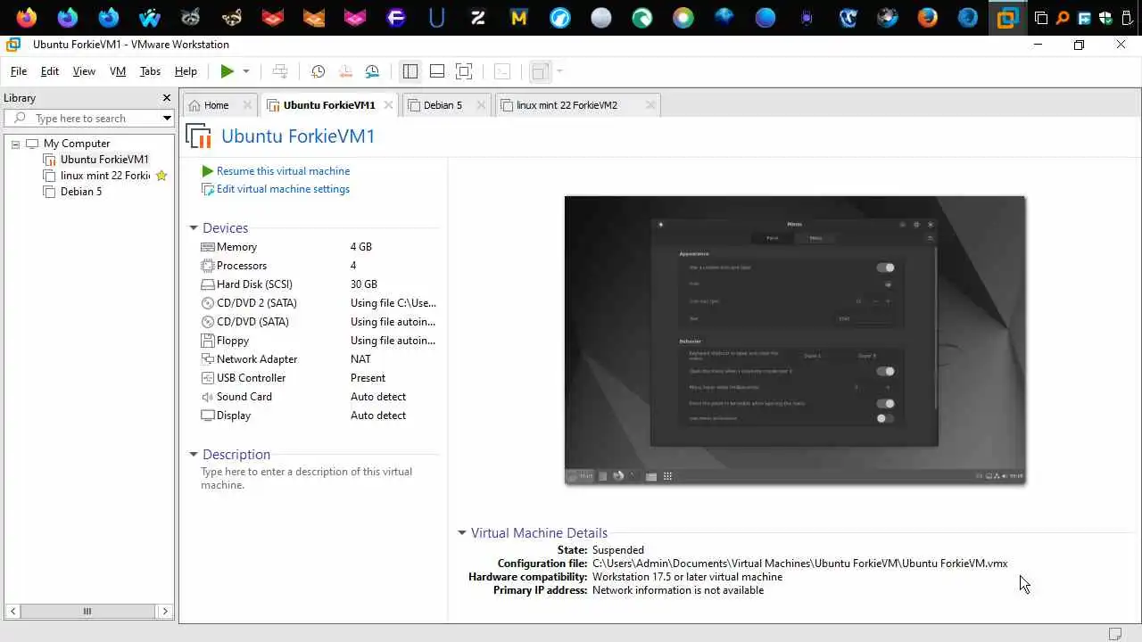Click the library search input field

(x=89, y=119)
